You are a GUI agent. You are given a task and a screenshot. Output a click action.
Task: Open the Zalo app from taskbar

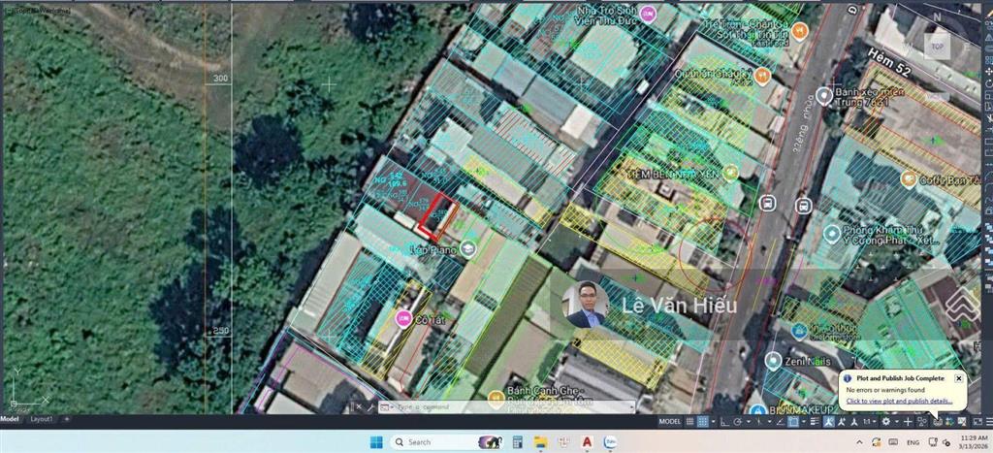pos(611,441)
